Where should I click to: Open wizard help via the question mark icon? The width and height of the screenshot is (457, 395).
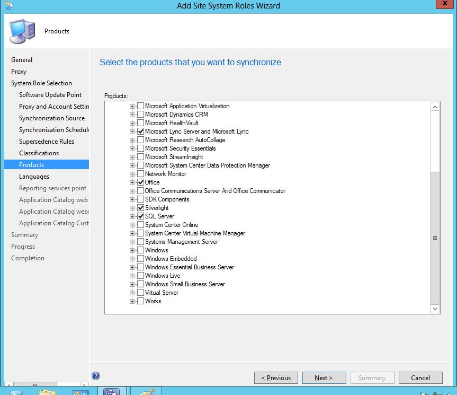[x=96, y=376]
